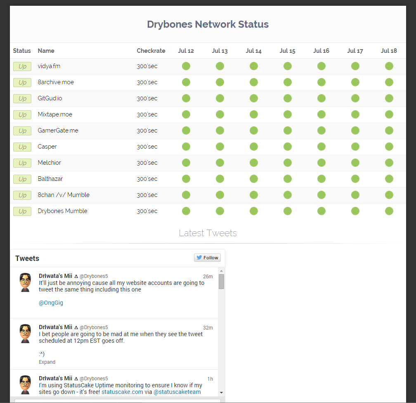The image size is (416, 403).
Task: Click the avatar on the 26m tweet
Action: (25, 282)
